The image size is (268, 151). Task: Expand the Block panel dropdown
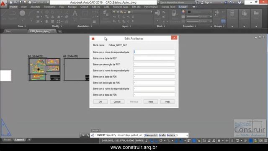(161, 26)
